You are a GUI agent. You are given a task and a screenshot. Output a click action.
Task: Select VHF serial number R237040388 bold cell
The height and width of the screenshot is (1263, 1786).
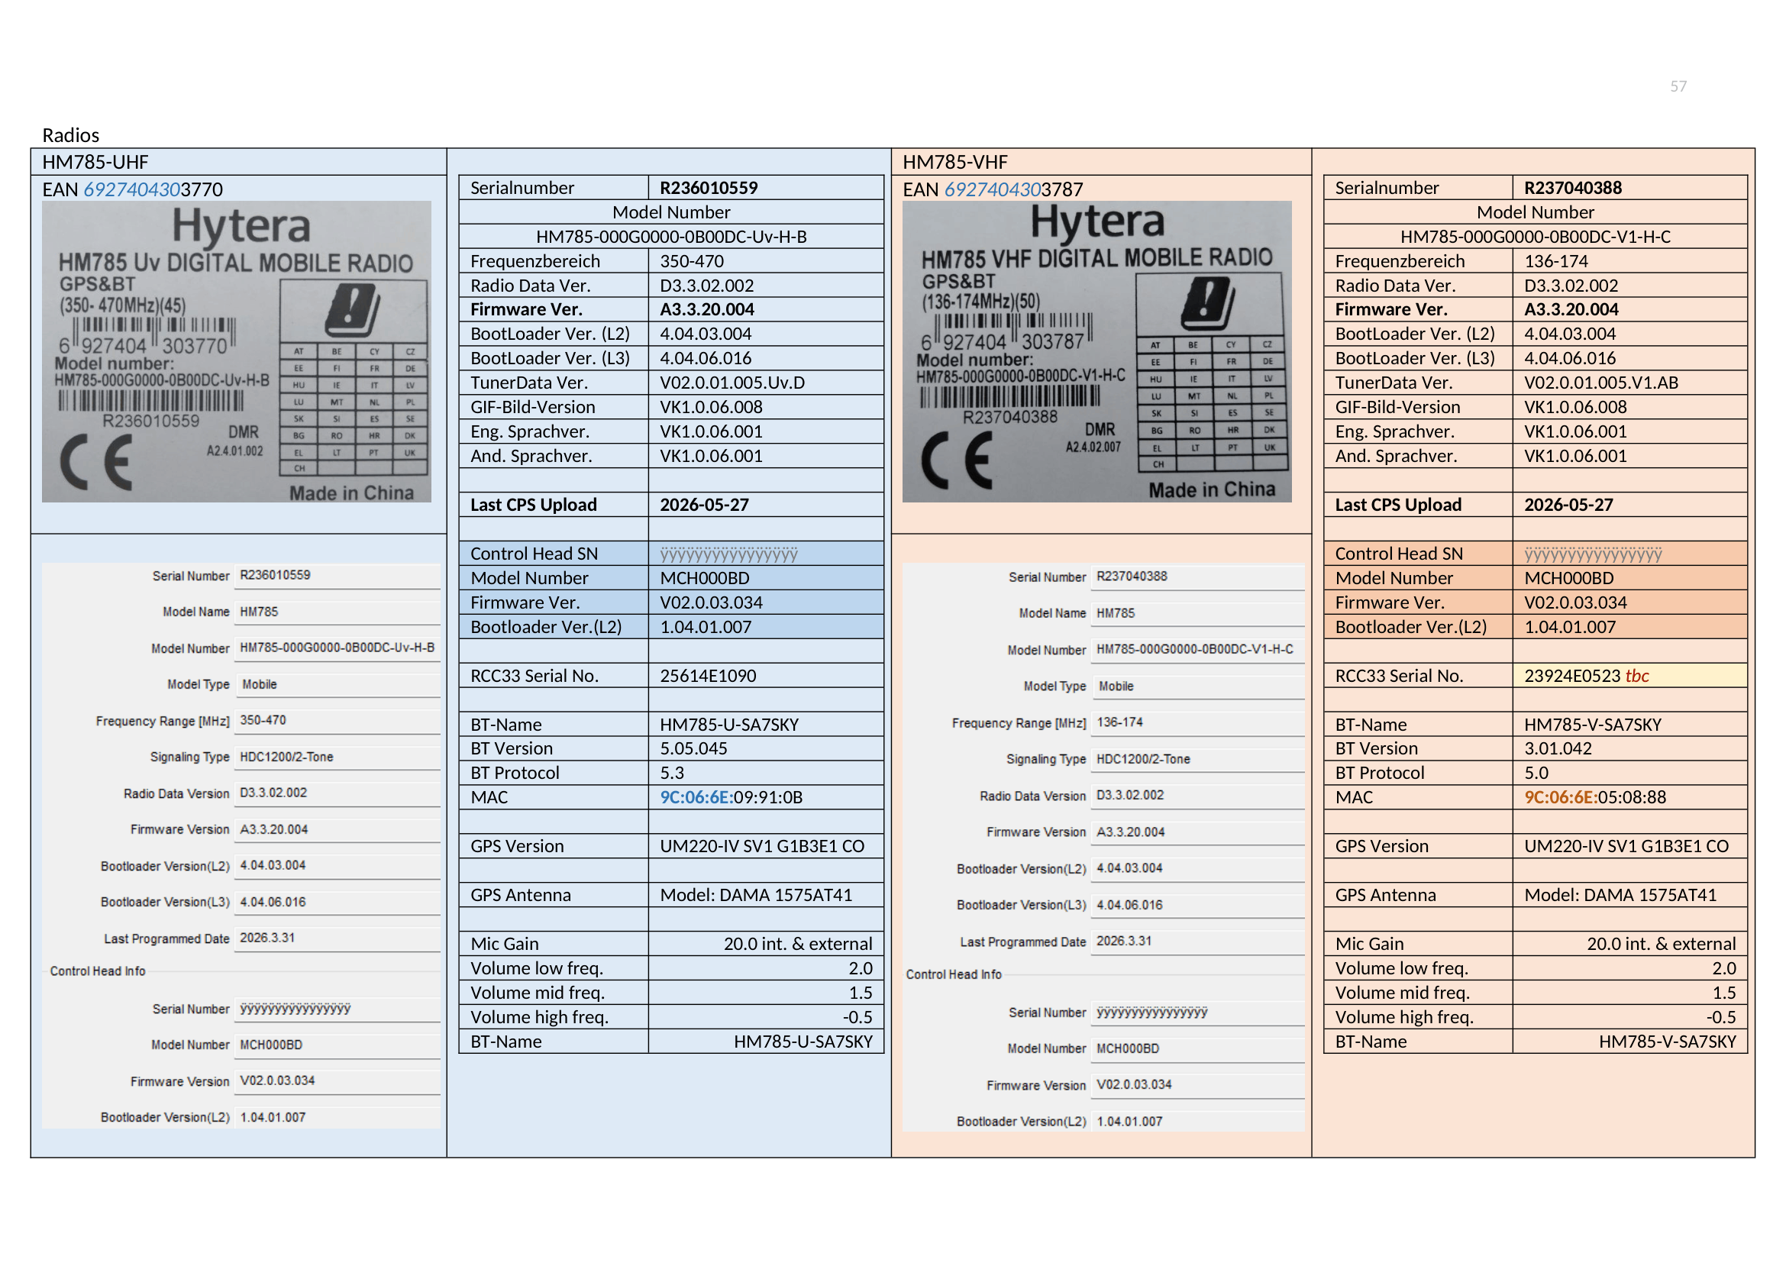point(1629,187)
